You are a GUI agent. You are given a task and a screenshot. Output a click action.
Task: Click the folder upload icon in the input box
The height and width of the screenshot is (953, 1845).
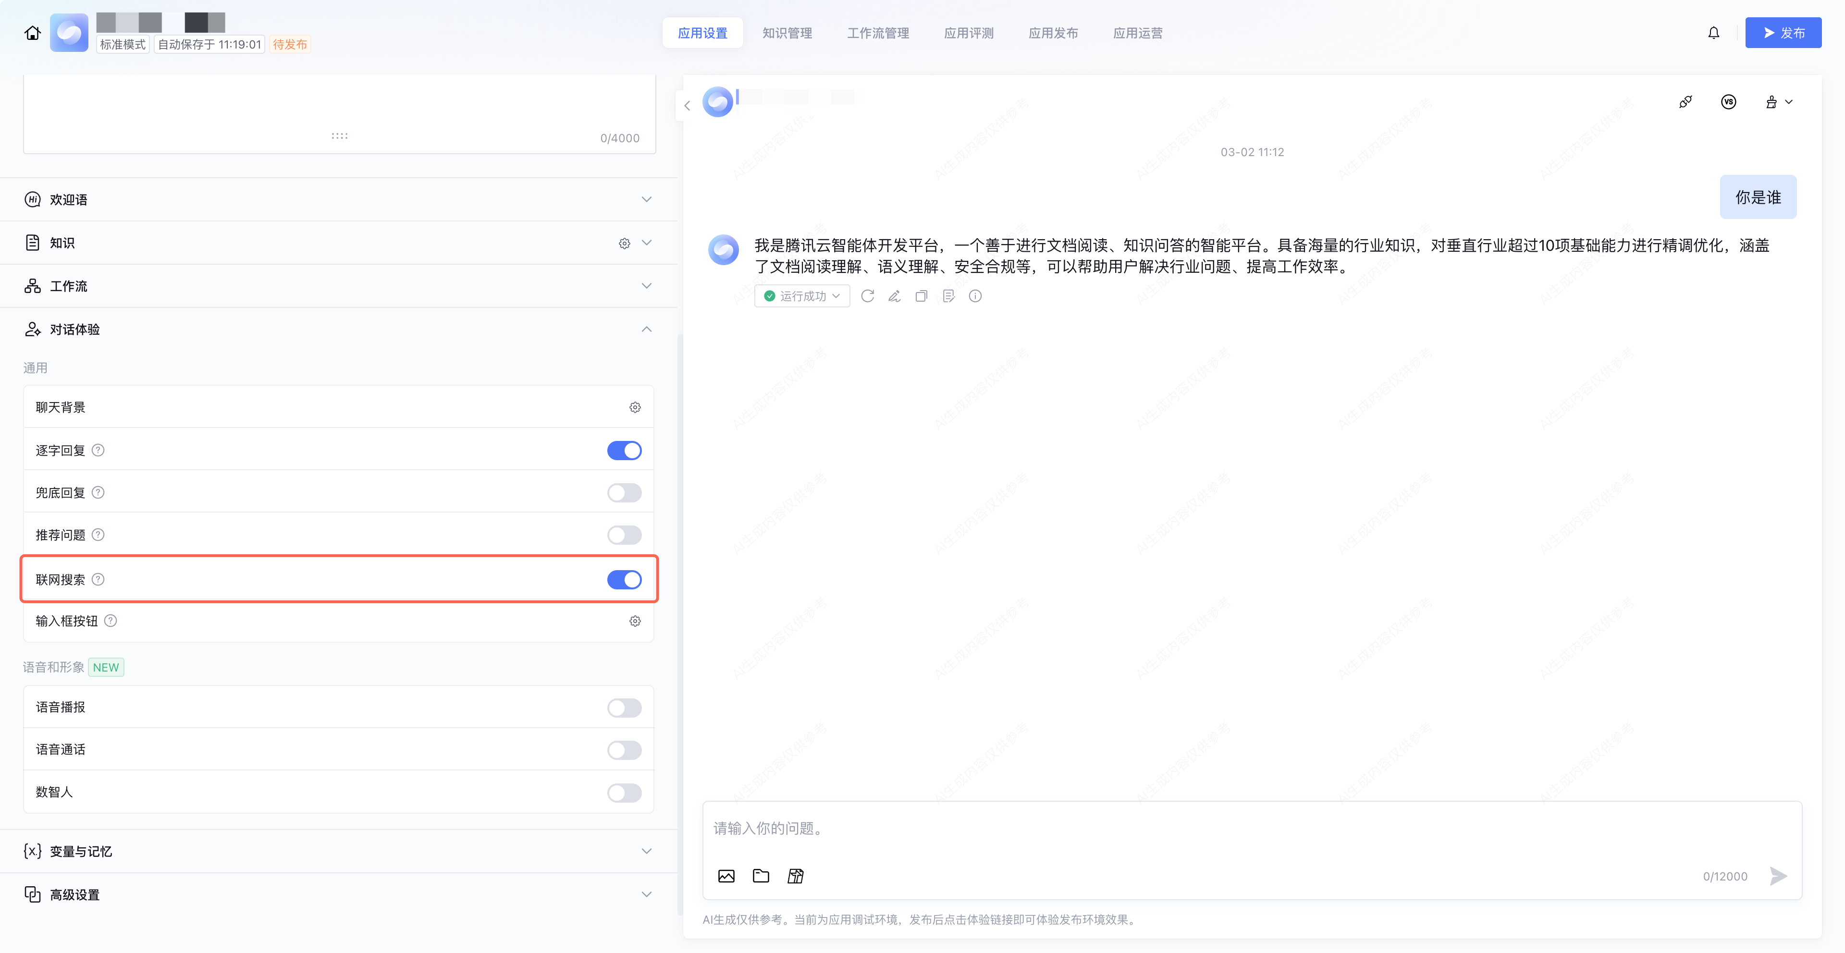(x=761, y=876)
